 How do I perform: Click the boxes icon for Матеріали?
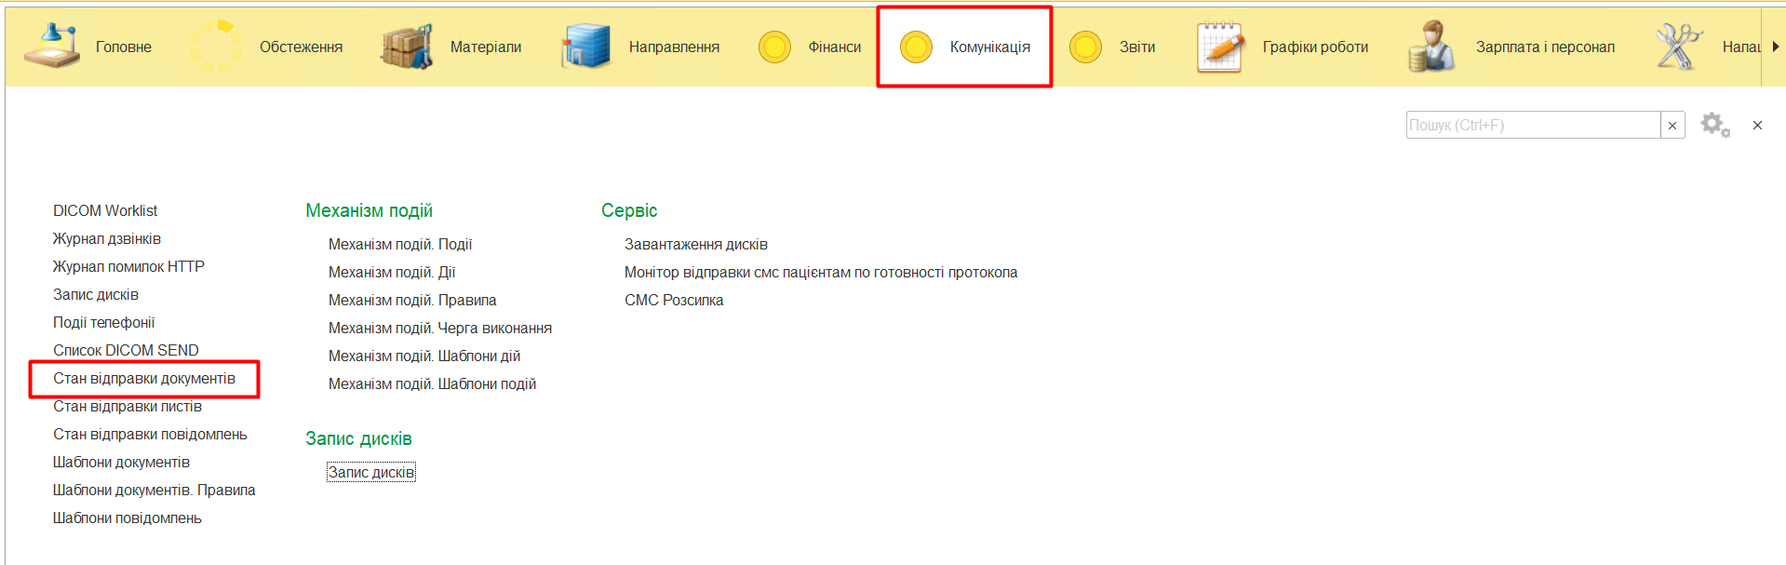point(407,47)
